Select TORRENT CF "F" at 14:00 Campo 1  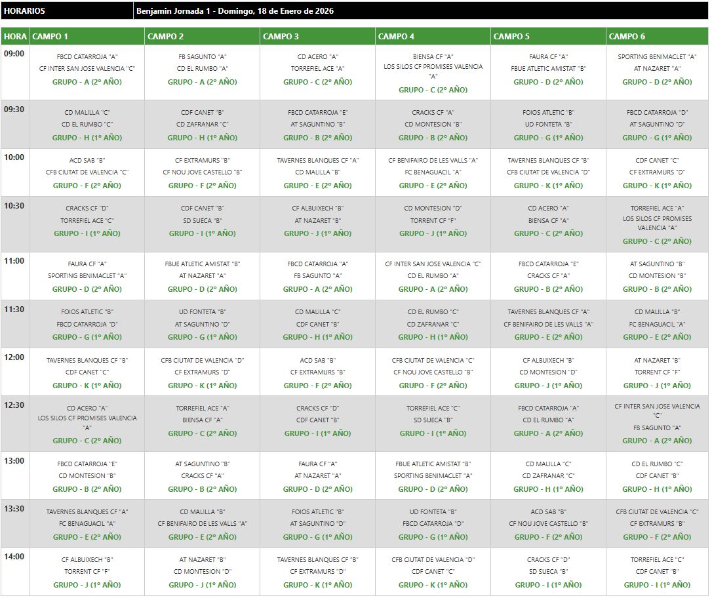pyautogui.click(x=87, y=572)
